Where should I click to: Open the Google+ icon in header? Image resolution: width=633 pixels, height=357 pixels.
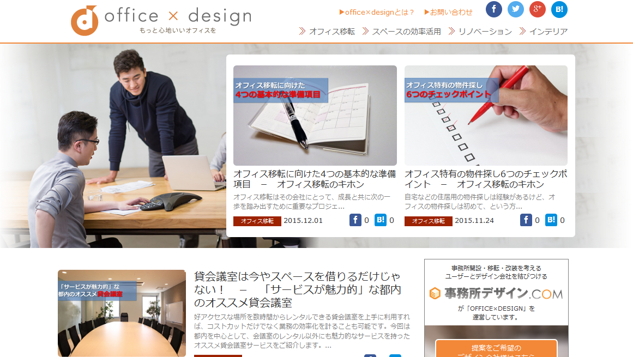538,9
